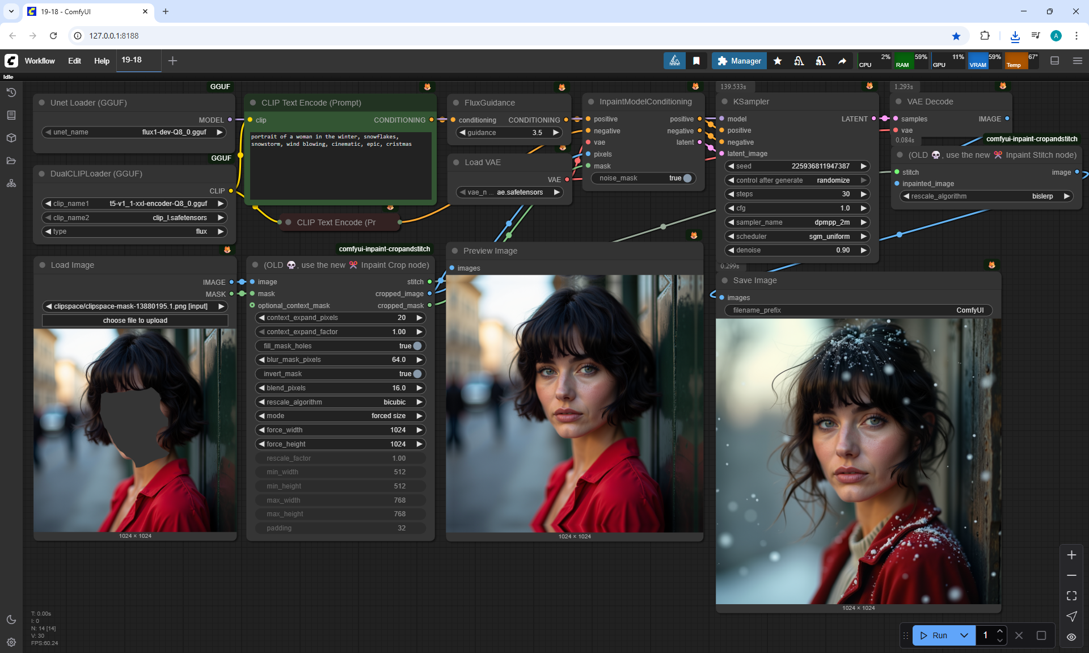
Task: Expand the Run button dropdown arrow
Action: pos(964,635)
